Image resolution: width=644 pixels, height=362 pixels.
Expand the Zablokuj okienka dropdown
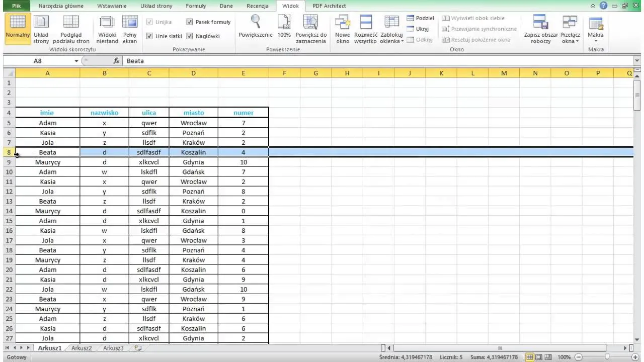391,30
